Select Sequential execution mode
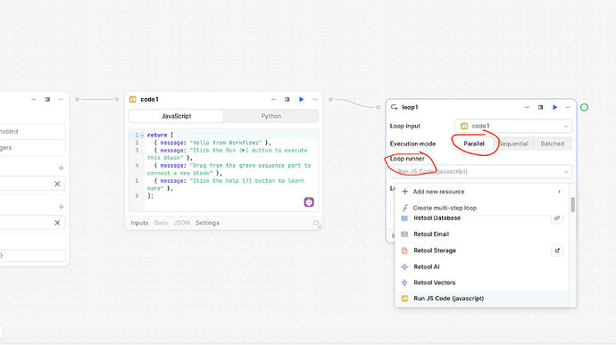This screenshot has width=616, height=345. (x=513, y=144)
